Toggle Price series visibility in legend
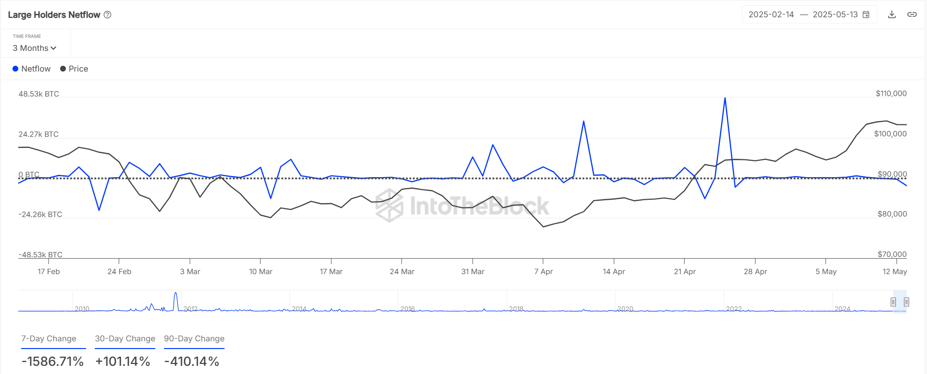Screen dimensions: 927x374 [x=74, y=69]
